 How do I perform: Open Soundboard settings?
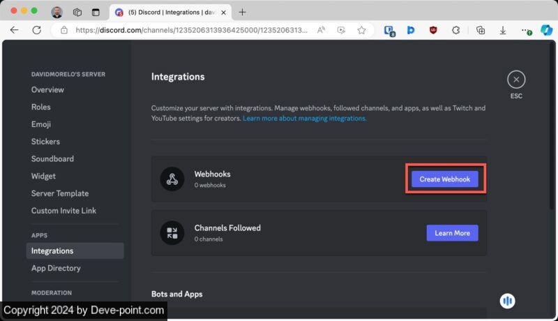(x=52, y=158)
